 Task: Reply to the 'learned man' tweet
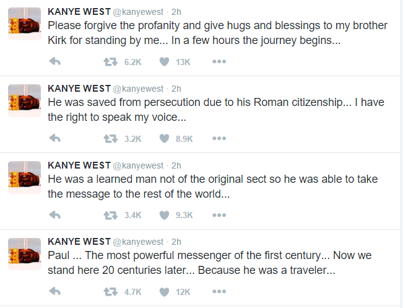click(x=54, y=215)
